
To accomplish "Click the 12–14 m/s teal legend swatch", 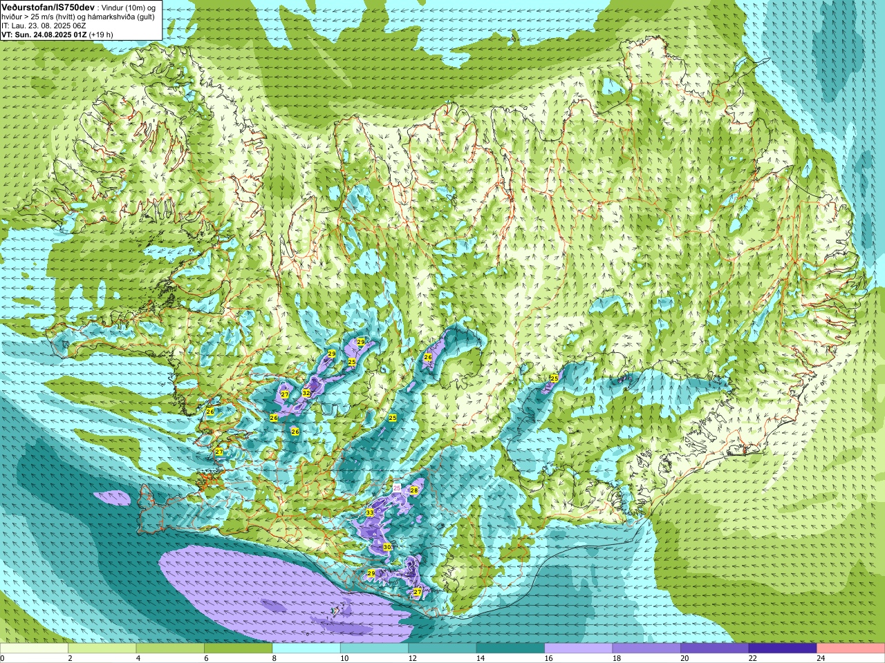I will click(442, 648).
